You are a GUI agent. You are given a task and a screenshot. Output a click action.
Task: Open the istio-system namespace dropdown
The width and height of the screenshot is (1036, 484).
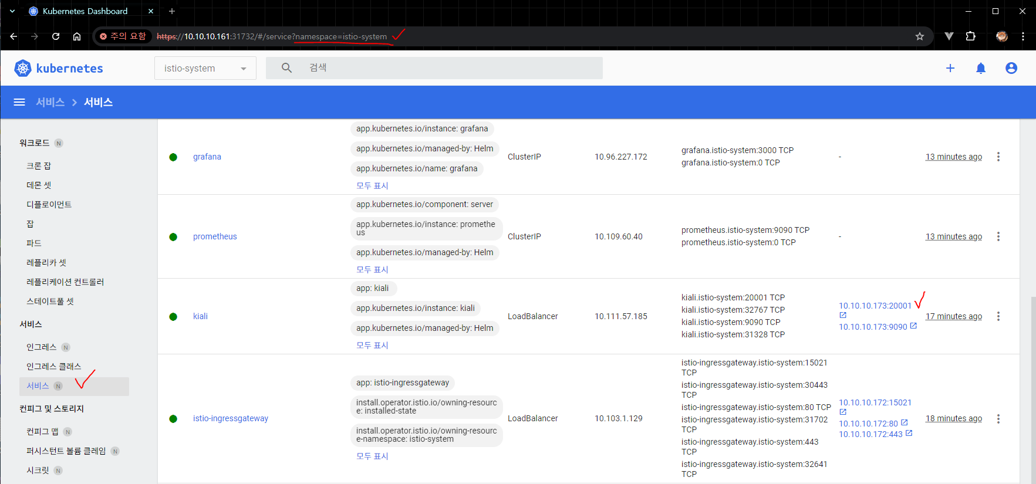pyautogui.click(x=205, y=68)
